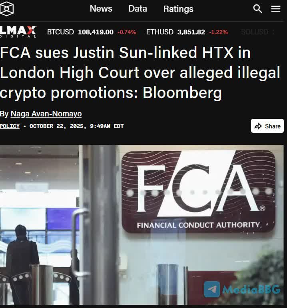Click the Share button
This screenshot has height=308, width=287.
267,126
